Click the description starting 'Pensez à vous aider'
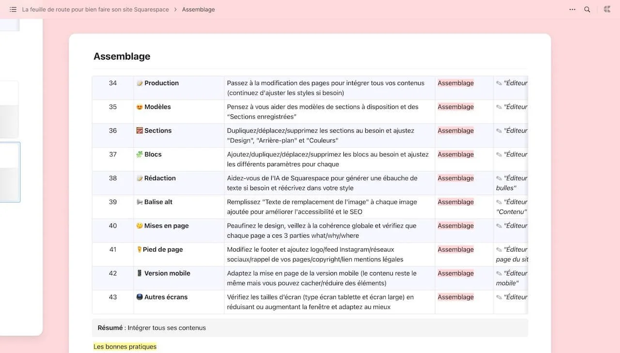 pyautogui.click(x=323, y=112)
